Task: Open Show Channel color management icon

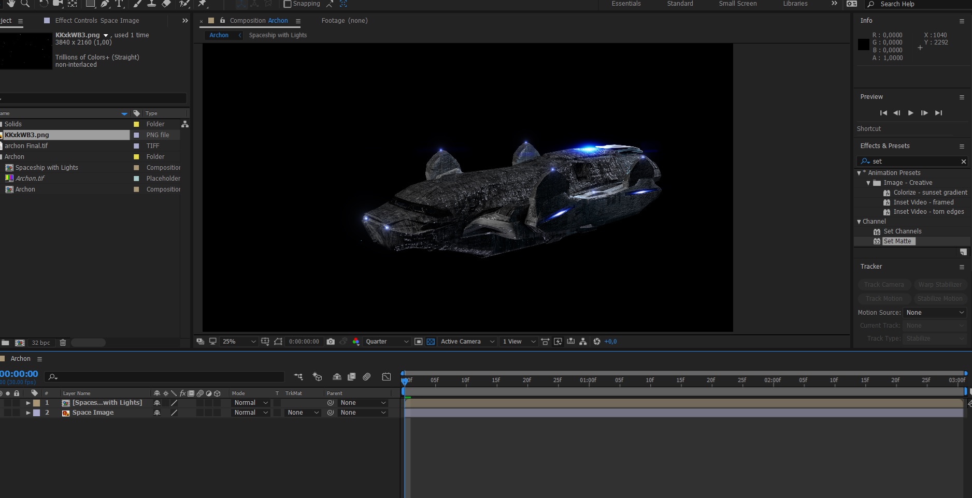Action: point(356,342)
